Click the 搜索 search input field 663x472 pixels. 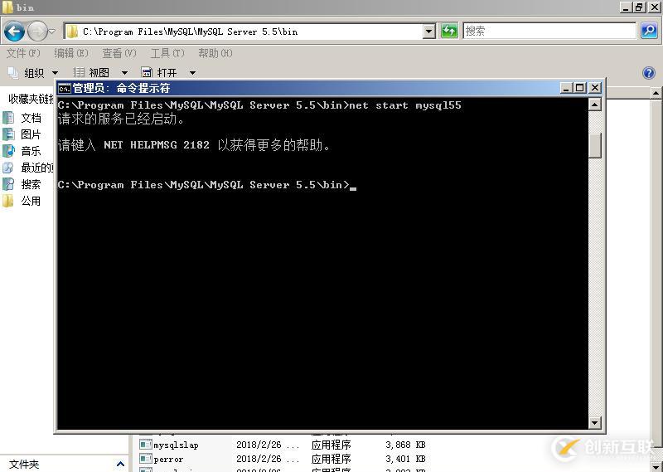549,32
